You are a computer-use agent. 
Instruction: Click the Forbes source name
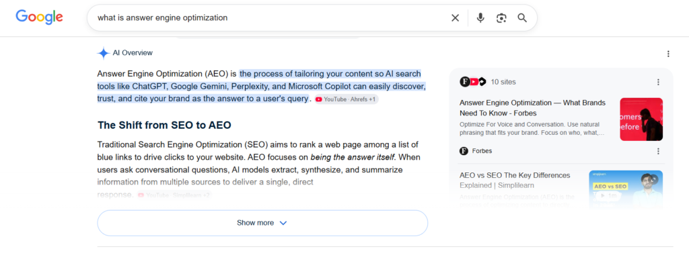[482, 151]
